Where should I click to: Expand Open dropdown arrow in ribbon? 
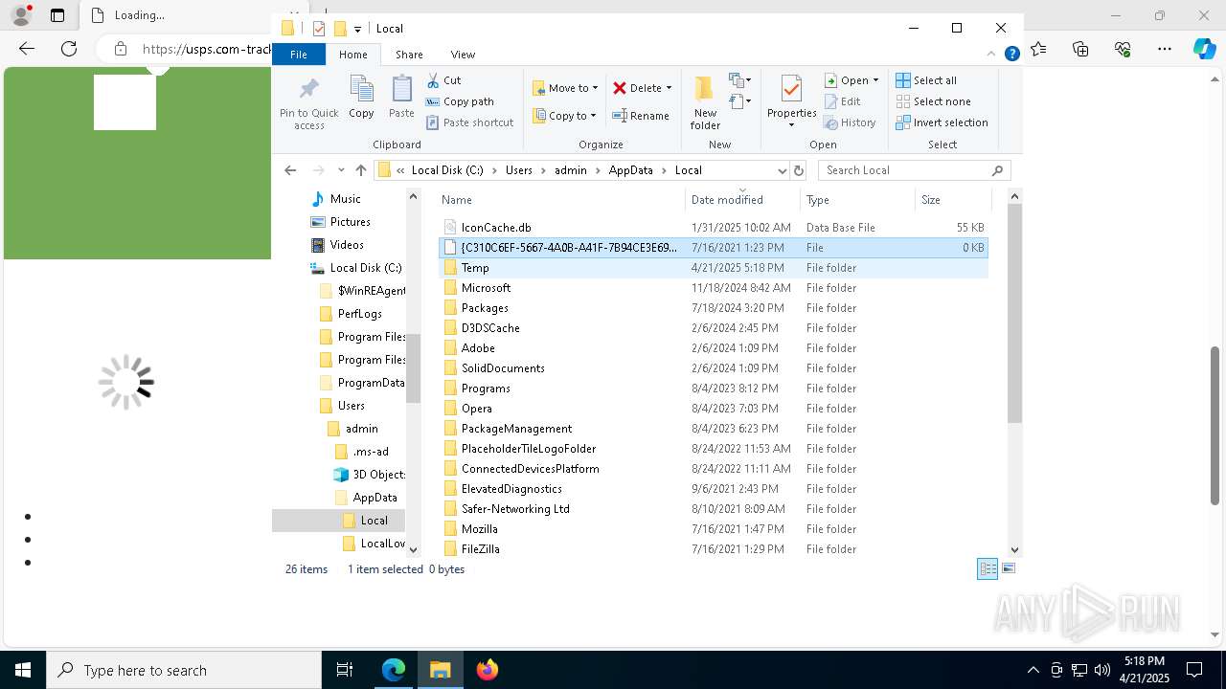(x=874, y=80)
